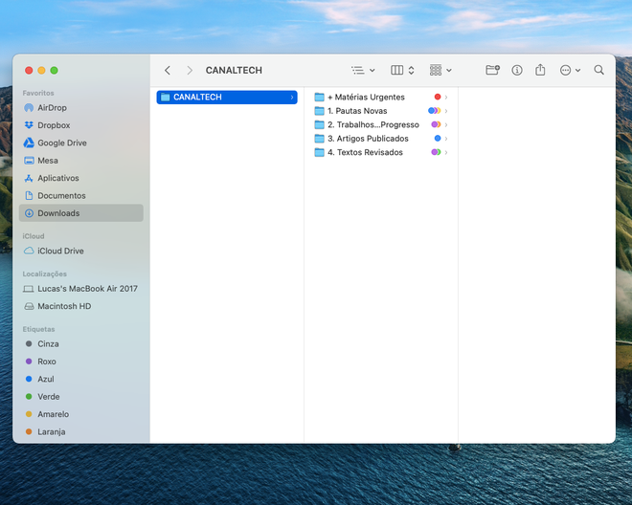Click the folder icon of 1. Pautas Novas
This screenshot has width=632, height=505.
point(319,111)
